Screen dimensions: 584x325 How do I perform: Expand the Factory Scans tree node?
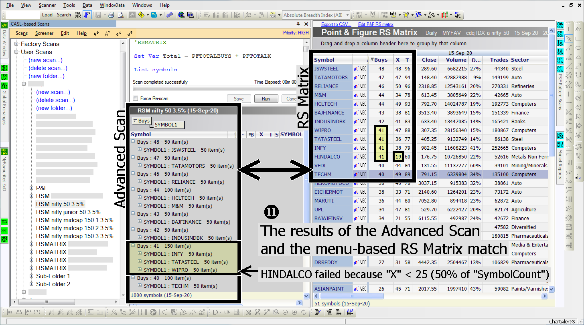click(x=17, y=44)
